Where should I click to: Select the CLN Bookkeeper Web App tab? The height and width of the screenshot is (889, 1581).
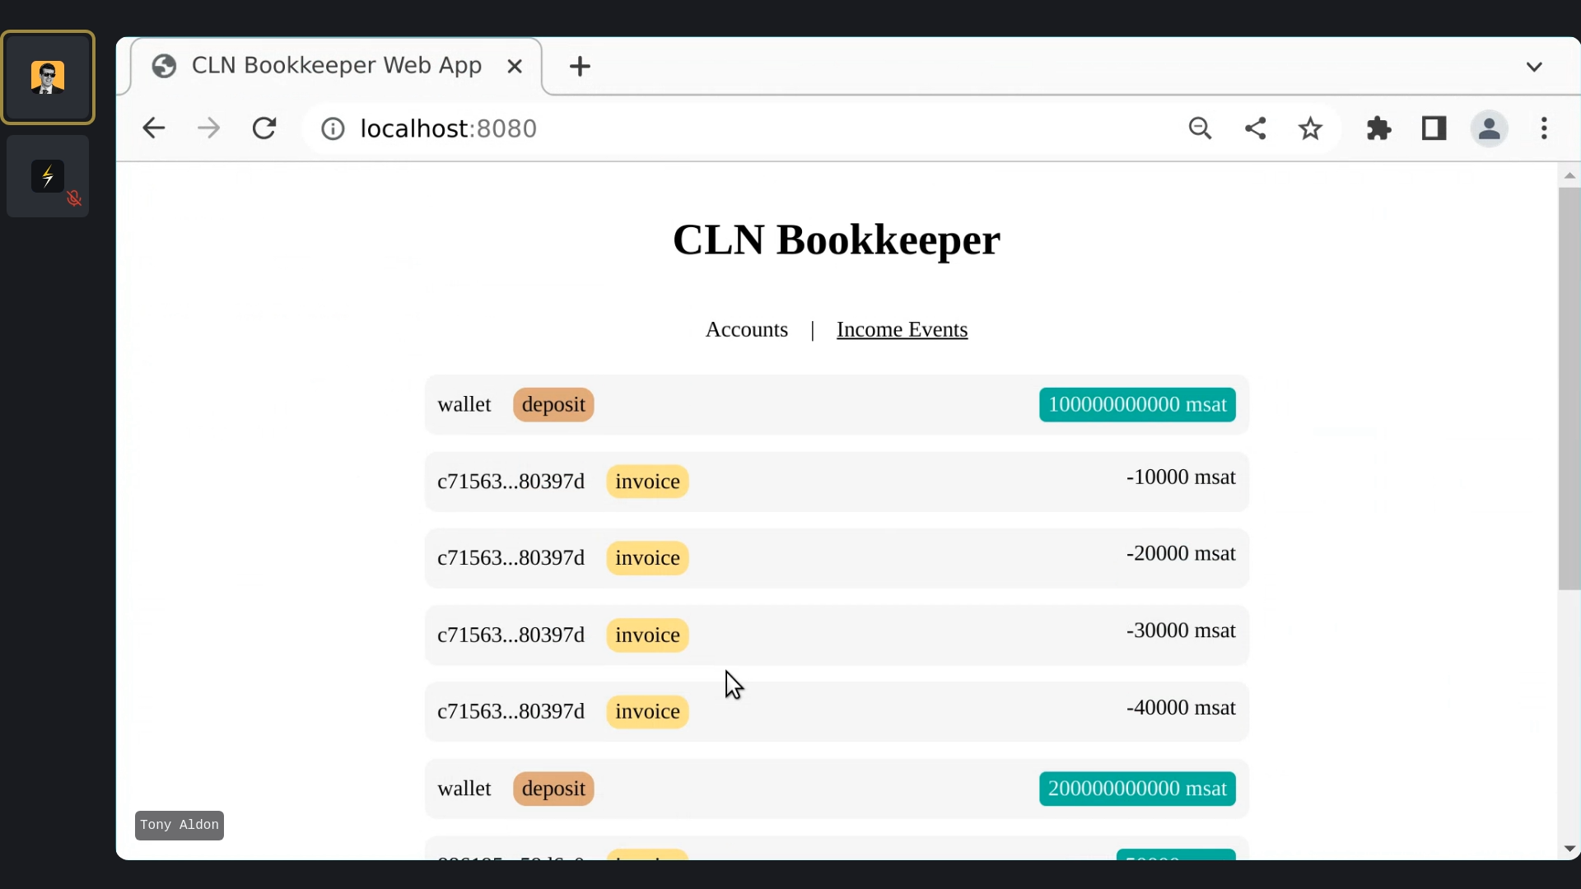click(x=336, y=66)
